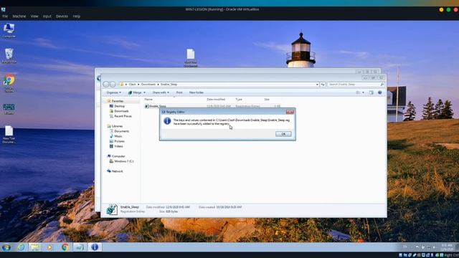The width and height of the screenshot is (459, 258).
Task: Confirm the Registry Editor dialog with OK
Action: pos(283,134)
